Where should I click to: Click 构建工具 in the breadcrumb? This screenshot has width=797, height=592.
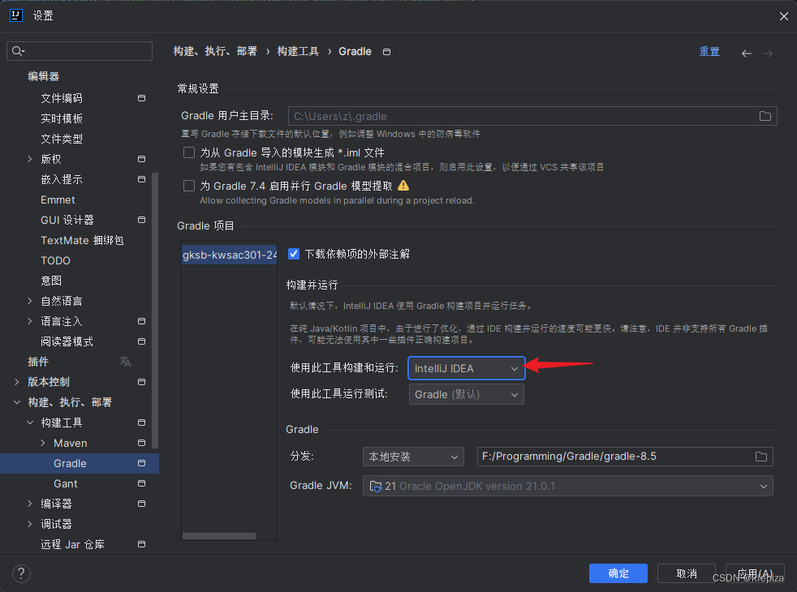pos(298,51)
